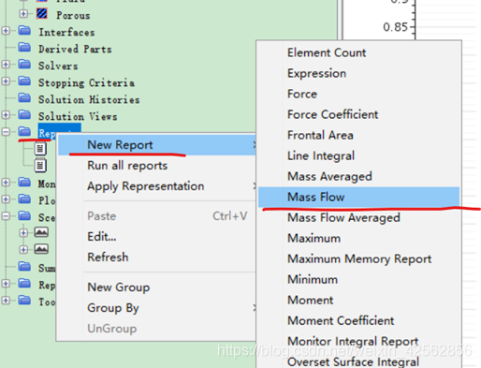Collapse the Reports node
The width and height of the screenshot is (481, 368).
tap(6, 132)
